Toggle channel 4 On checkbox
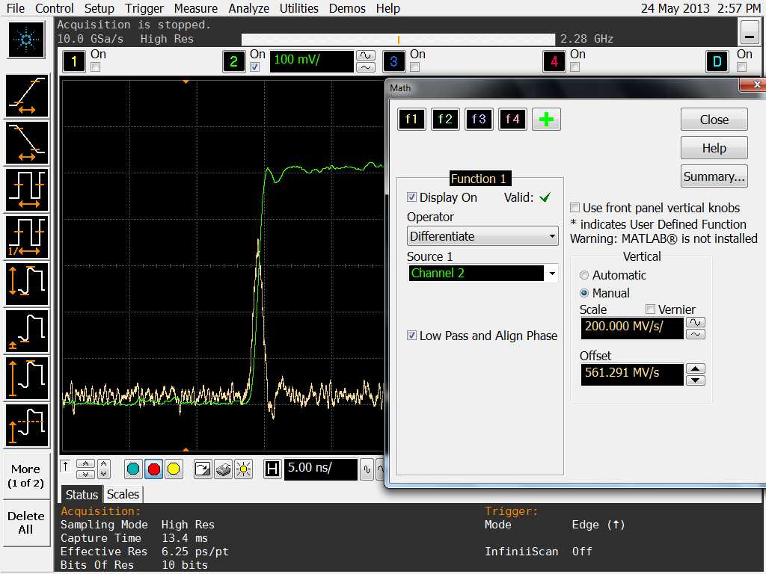Viewport: 766px width, 574px height. (x=575, y=67)
